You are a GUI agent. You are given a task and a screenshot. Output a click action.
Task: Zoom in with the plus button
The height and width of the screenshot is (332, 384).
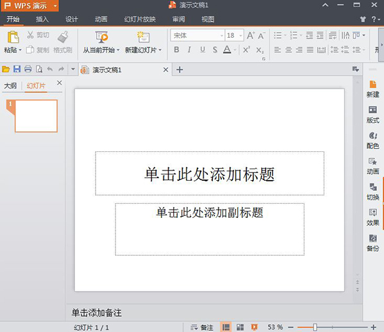point(374,327)
